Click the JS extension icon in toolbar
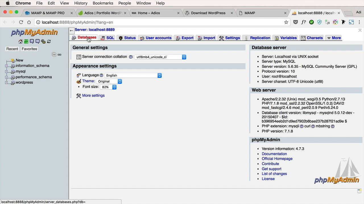This screenshot has width=364, height=204. (x=327, y=22)
